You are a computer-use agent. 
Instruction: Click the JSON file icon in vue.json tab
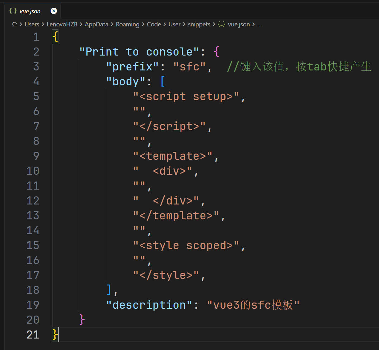click(x=13, y=11)
